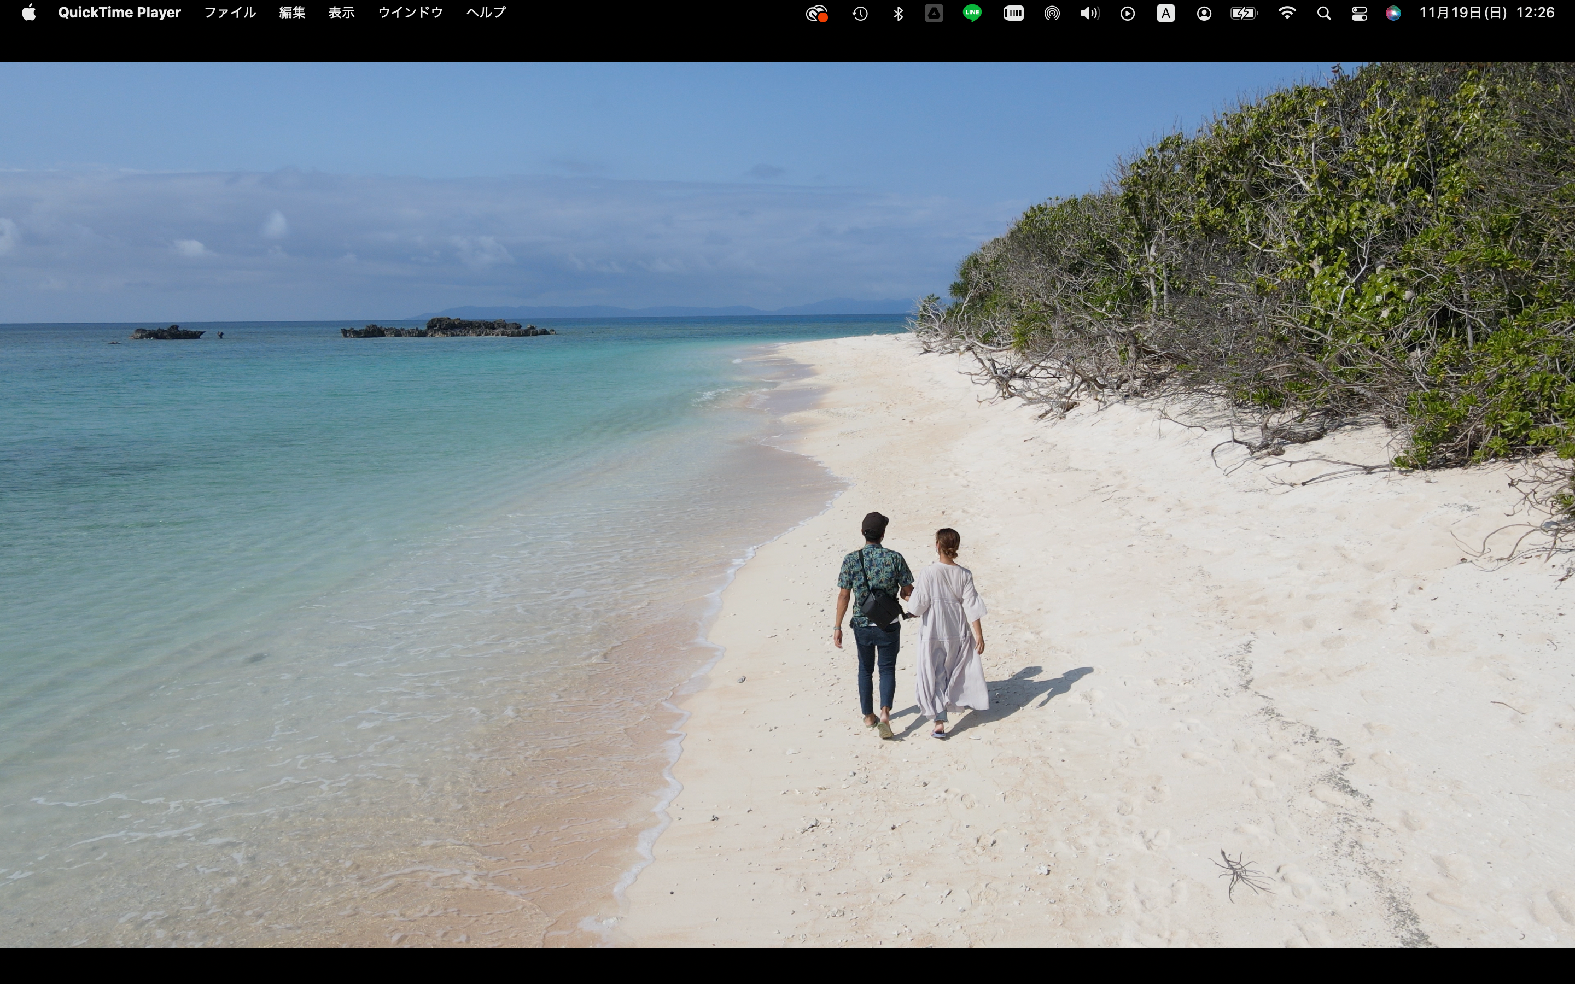Open the Google Drive menu bar icon
The height and width of the screenshot is (984, 1575).
[934, 14]
